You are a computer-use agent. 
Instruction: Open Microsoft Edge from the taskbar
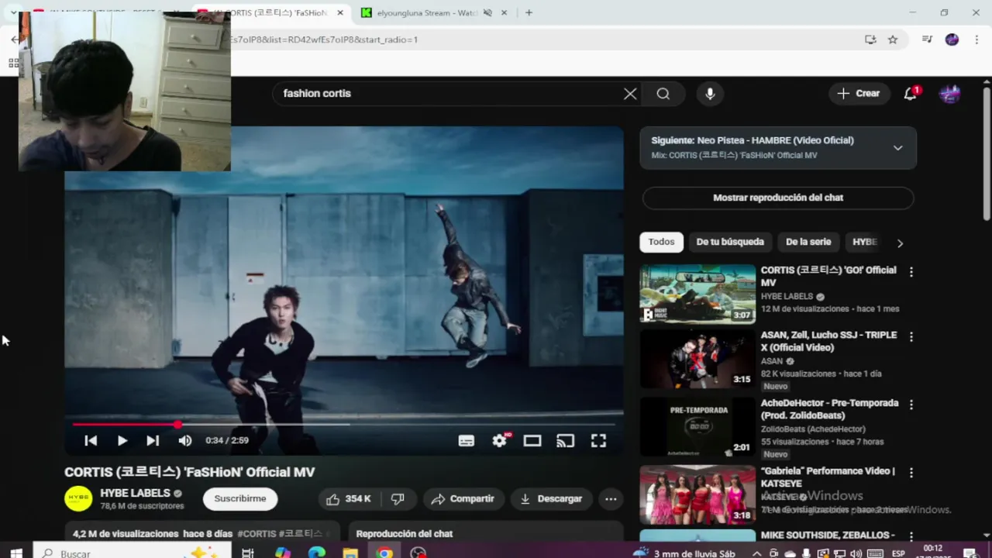point(317,553)
